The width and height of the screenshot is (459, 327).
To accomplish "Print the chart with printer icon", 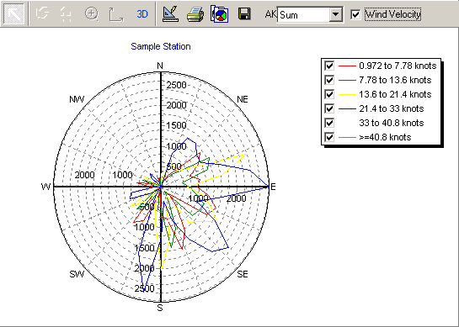I will tap(195, 14).
